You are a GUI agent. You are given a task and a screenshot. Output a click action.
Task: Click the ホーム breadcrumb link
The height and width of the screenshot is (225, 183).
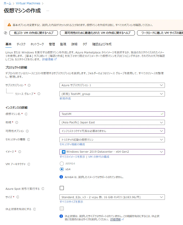coord(7,3)
